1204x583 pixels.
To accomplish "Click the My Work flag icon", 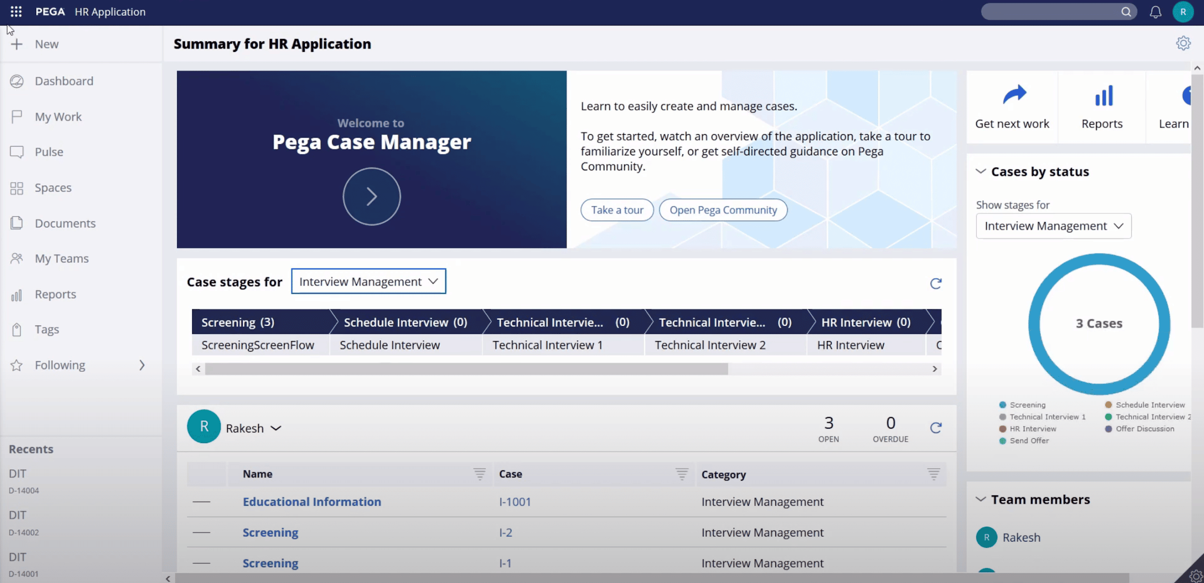I will point(17,117).
